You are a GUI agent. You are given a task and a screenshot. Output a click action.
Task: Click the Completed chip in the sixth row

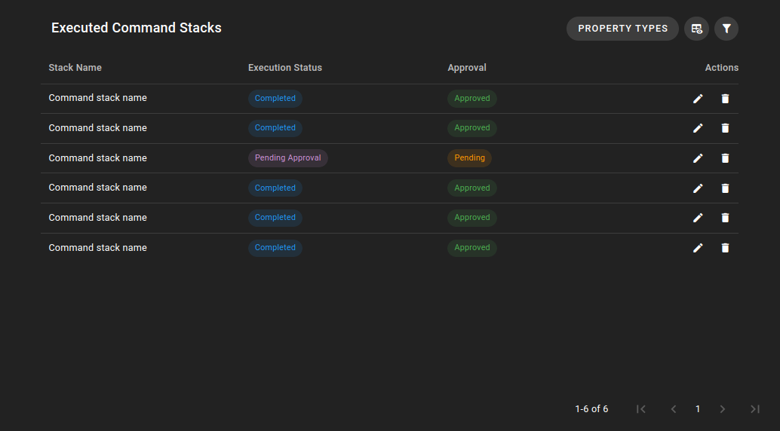click(x=275, y=248)
